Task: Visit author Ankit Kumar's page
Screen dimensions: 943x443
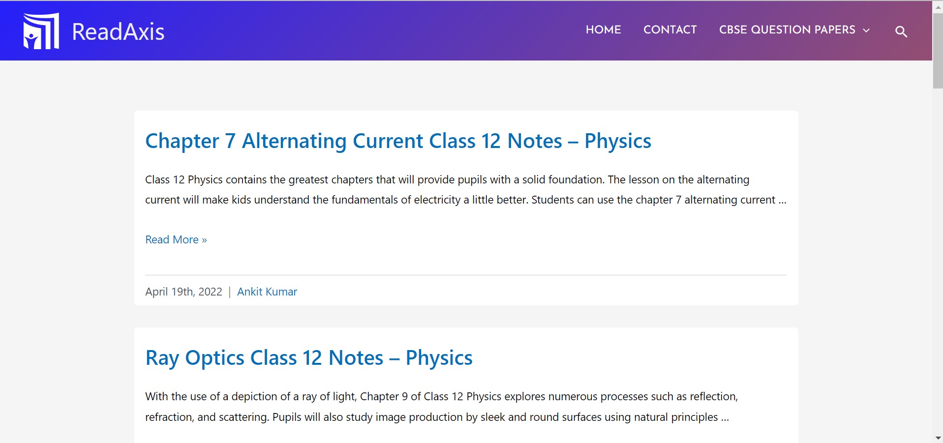Action: pos(267,292)
